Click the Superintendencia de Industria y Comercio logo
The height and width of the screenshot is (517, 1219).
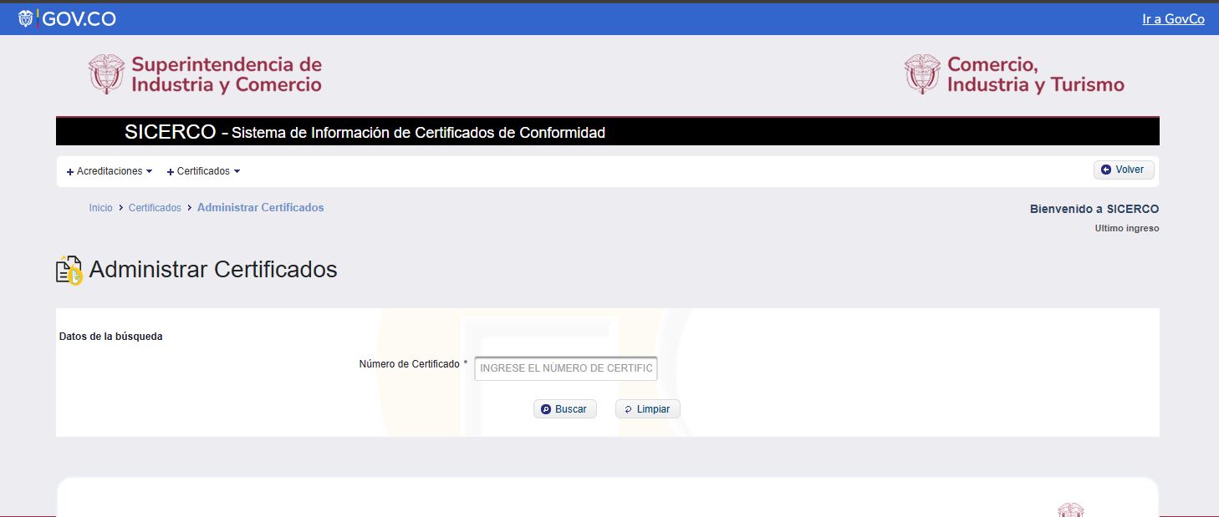(x=206, y=74)
